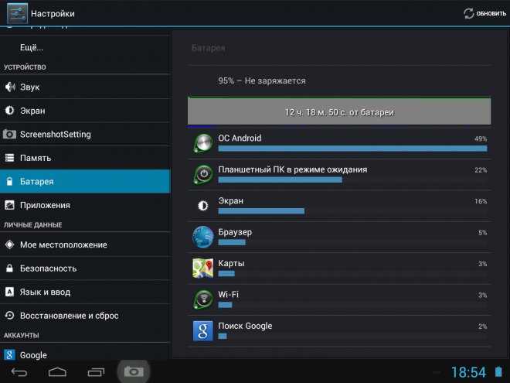Tap the Память storage icon
This screenshot has height=383, width=510.
tap(10, 158)
